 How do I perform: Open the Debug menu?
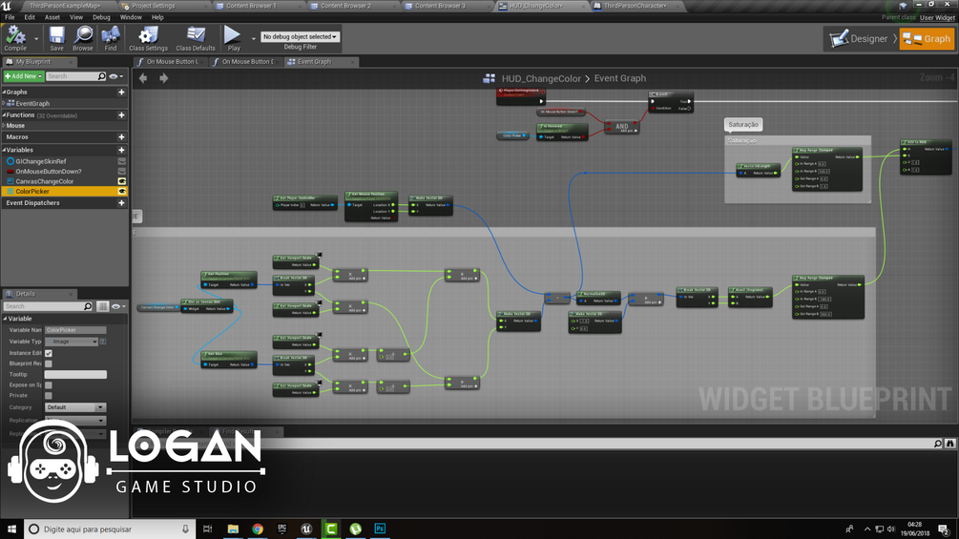101,17
